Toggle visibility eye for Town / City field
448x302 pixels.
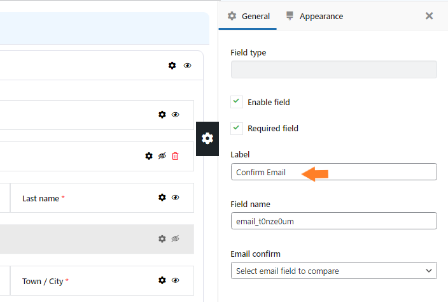176,280
